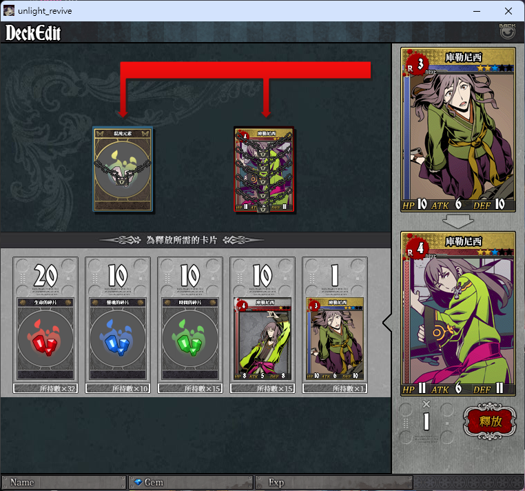The image size is (525, 491).
Task: Select the R3 庫勒尼西 material card
Action: click(335, 339)
